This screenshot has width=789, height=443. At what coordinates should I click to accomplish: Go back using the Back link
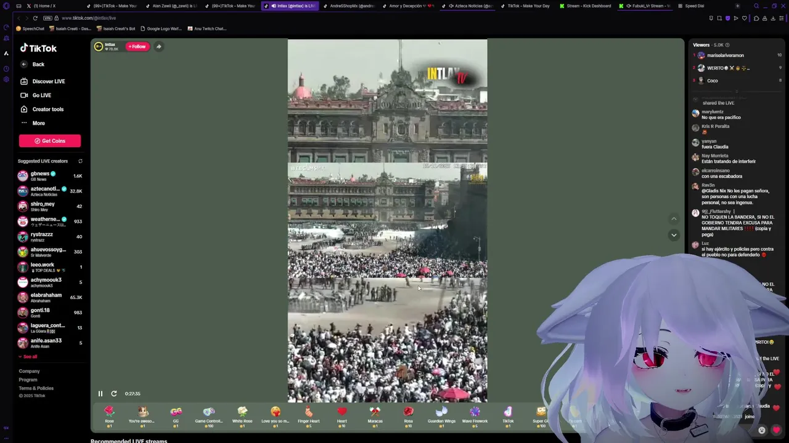tap(38, 64)
